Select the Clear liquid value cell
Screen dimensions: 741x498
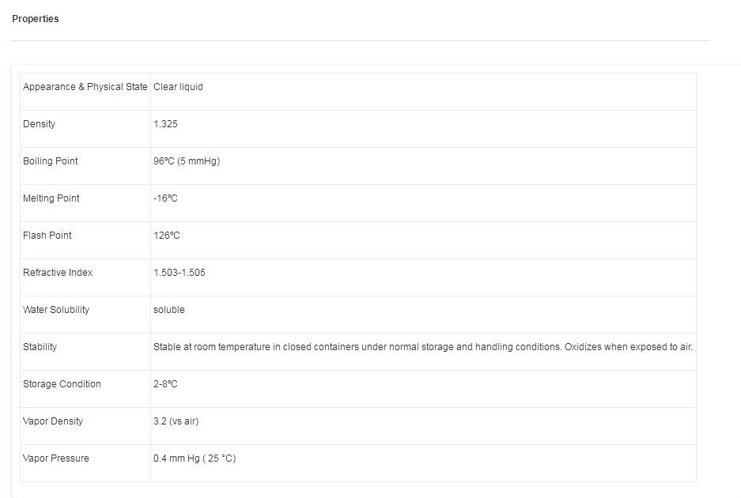point(178,87)
